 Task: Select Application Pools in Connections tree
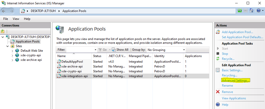coord(28,42)
